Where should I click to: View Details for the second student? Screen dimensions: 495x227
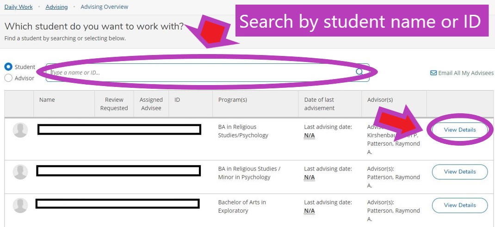coord(459,172)
